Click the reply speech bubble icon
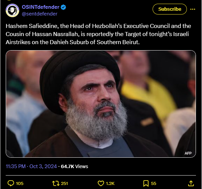This screenshot has height=189, width=202. (x=10, y=183)
